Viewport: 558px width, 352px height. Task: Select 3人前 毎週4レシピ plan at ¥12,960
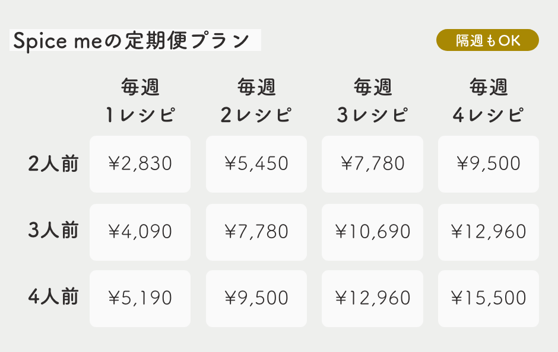[488, 232]
